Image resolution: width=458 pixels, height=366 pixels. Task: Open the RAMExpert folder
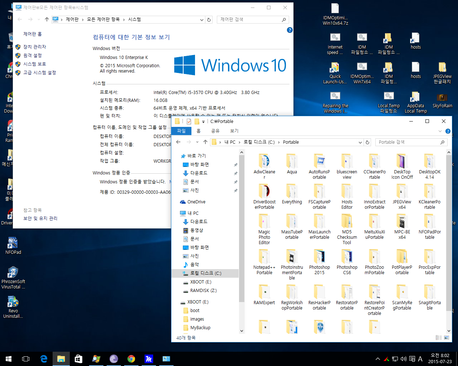pyautogui.click(x=264, y=295)
